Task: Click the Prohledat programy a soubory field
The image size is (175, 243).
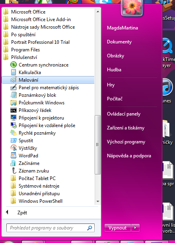Action: [51, 228]
